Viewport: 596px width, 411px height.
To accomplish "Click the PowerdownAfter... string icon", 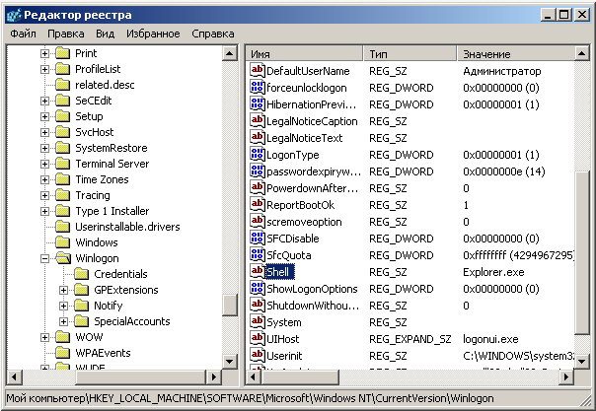I will click(257, 188).
